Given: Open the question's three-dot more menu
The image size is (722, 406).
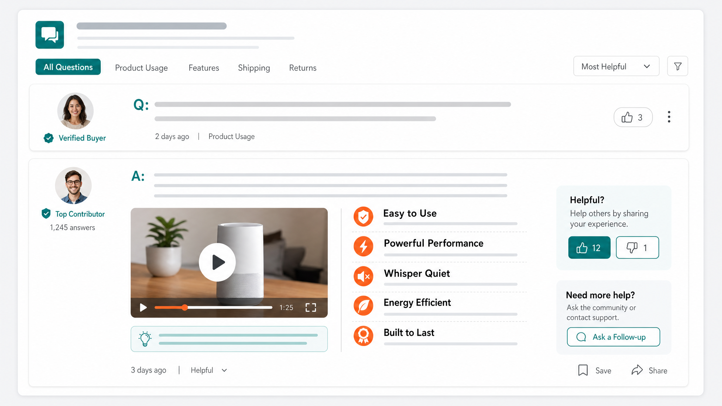Looking at the screenshot, I should point(669,117).
